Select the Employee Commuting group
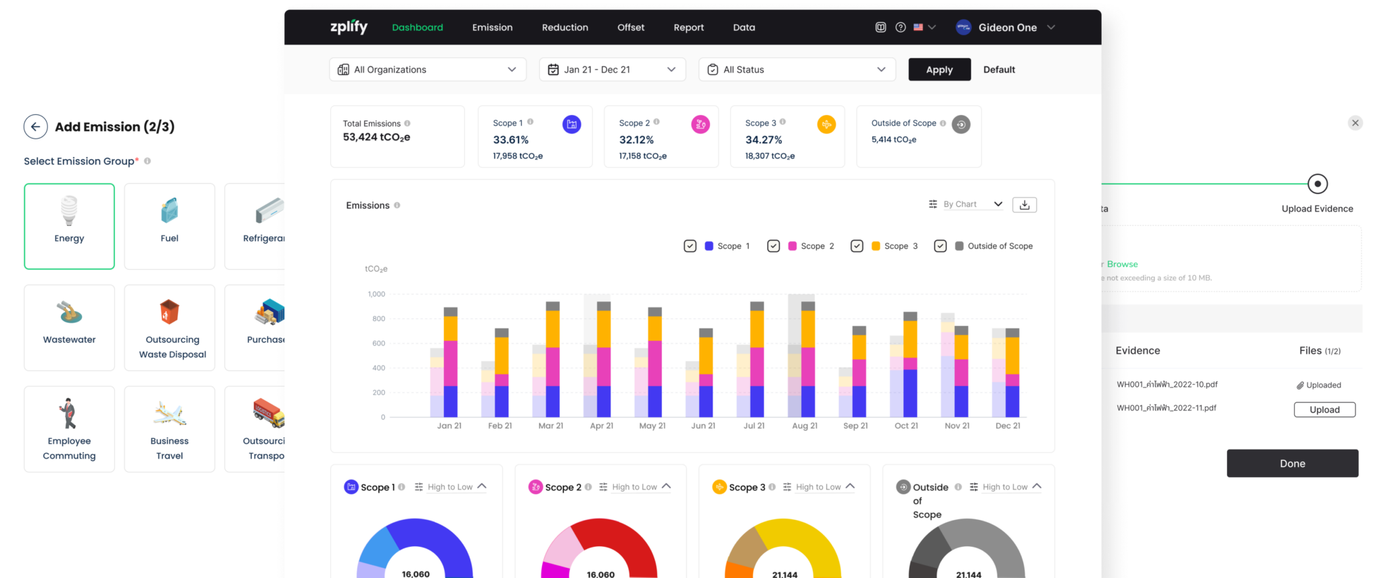This screenshot has width=1386, height=578. pos(69,429)
